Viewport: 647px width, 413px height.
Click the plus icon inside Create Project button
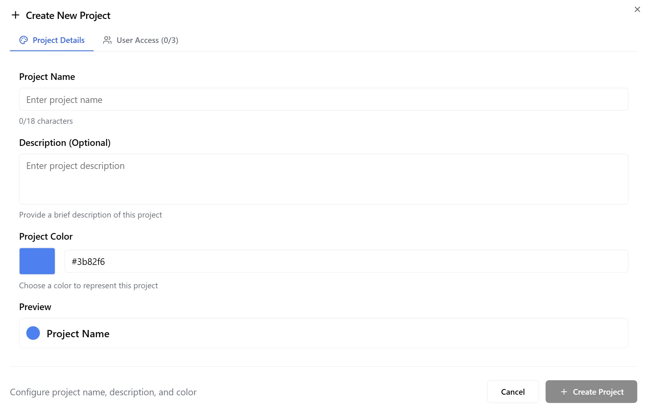click(564, 392)
